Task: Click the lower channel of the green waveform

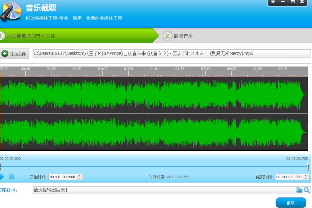Action: [x=154, y=132]
